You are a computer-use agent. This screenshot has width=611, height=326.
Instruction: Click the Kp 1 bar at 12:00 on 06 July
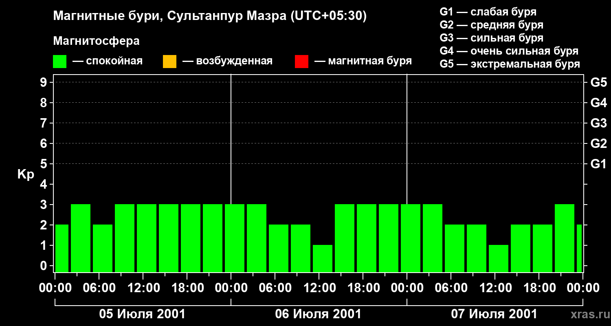(323, 258)
